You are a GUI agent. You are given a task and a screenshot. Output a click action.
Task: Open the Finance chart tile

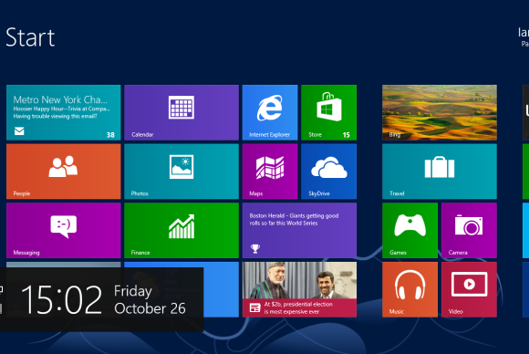click(182, 231)
